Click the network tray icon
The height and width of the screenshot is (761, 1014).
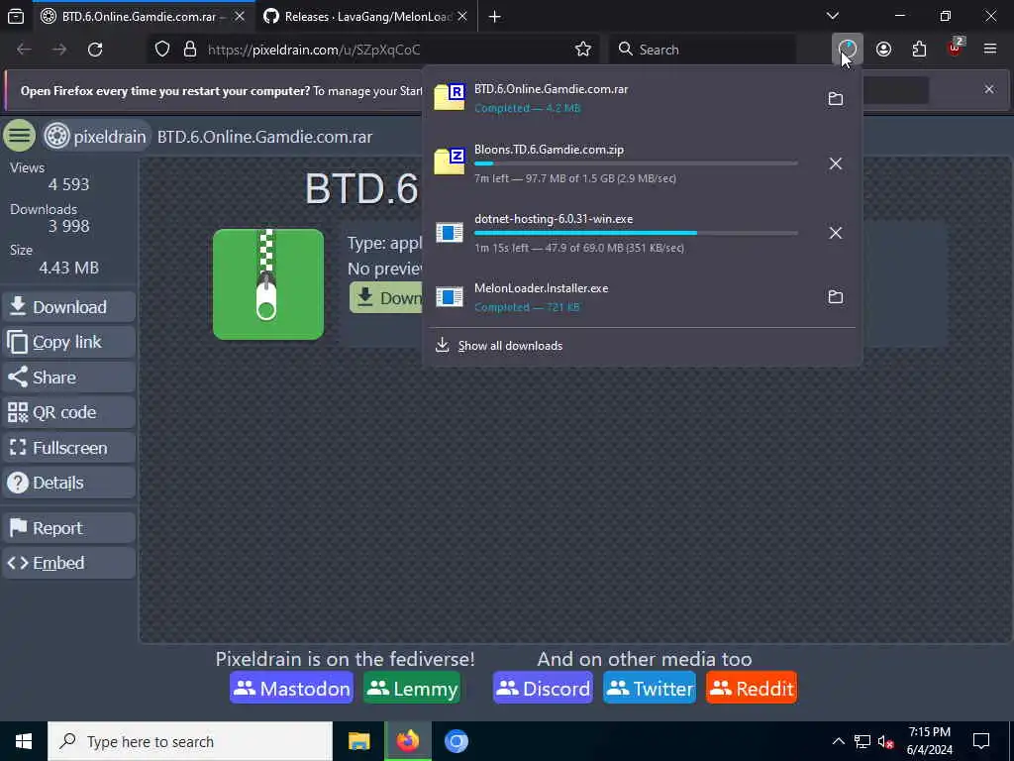(x=862, y=741)
